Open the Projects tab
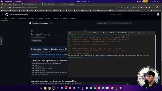 tap(40, 19)
